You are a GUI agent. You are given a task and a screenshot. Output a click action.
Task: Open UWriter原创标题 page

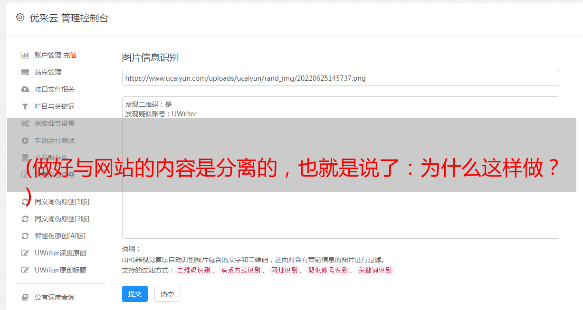60,270
